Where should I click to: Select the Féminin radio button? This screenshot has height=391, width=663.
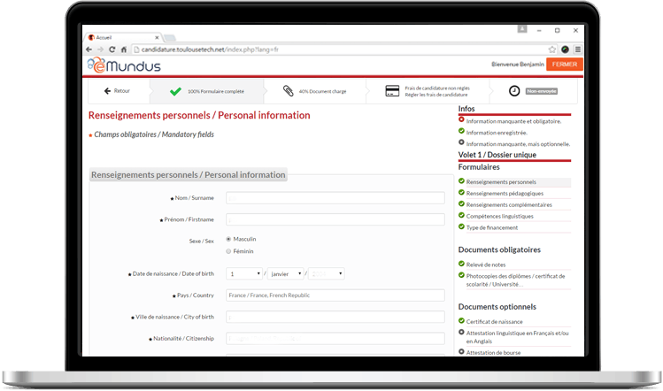(x=228, y=251)
